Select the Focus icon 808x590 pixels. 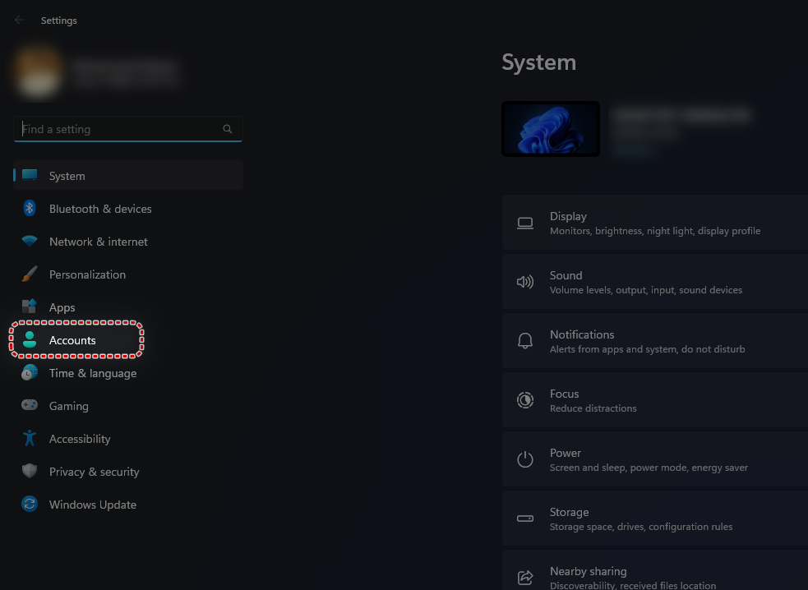coord(525,400)
